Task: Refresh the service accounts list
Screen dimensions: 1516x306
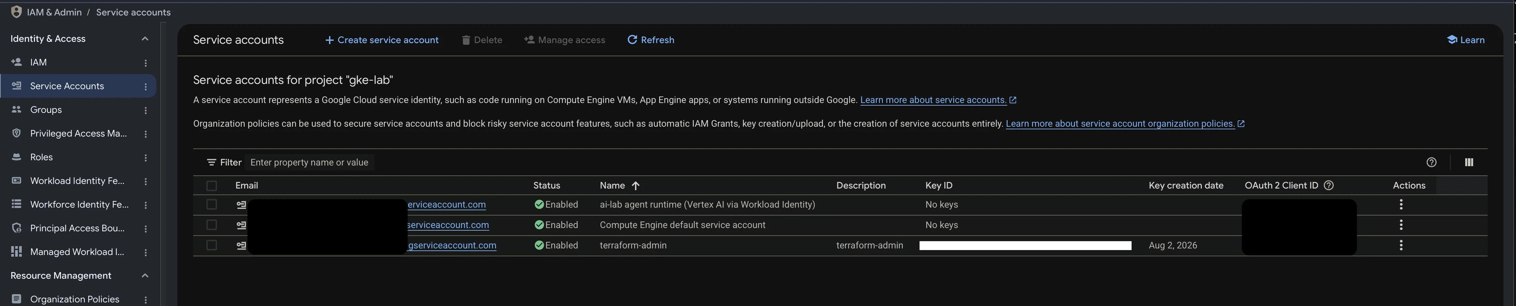Action: 651,40
